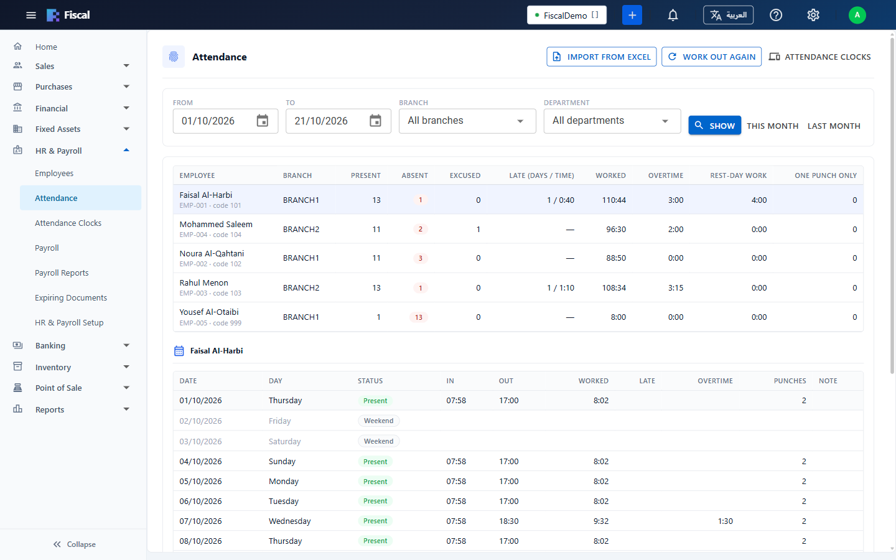Open the FiscalDemo company selector

(567, 15)
